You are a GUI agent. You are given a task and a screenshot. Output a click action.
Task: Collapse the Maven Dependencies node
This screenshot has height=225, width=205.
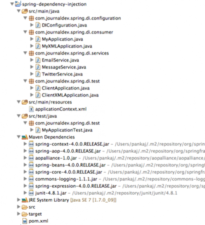18,137
